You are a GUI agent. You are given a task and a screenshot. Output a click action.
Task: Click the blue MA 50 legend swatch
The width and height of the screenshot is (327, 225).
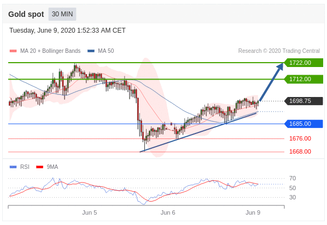pyautogui.click(x=91, y=51)
